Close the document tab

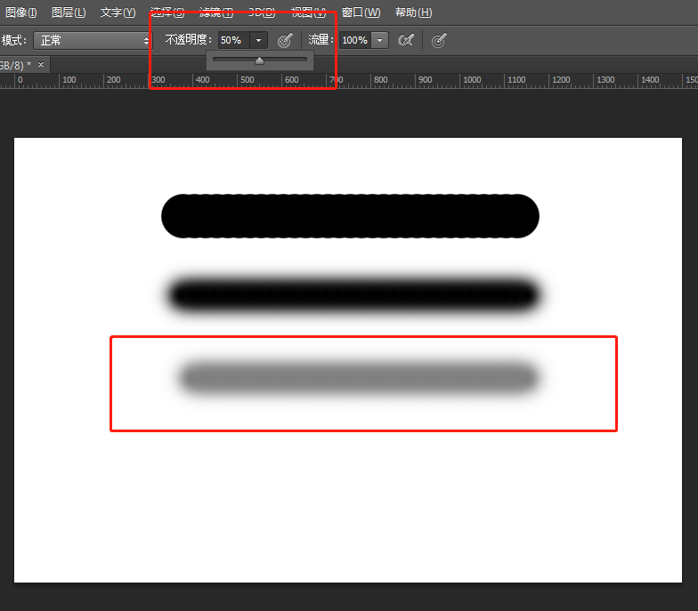tap(41, 64)
